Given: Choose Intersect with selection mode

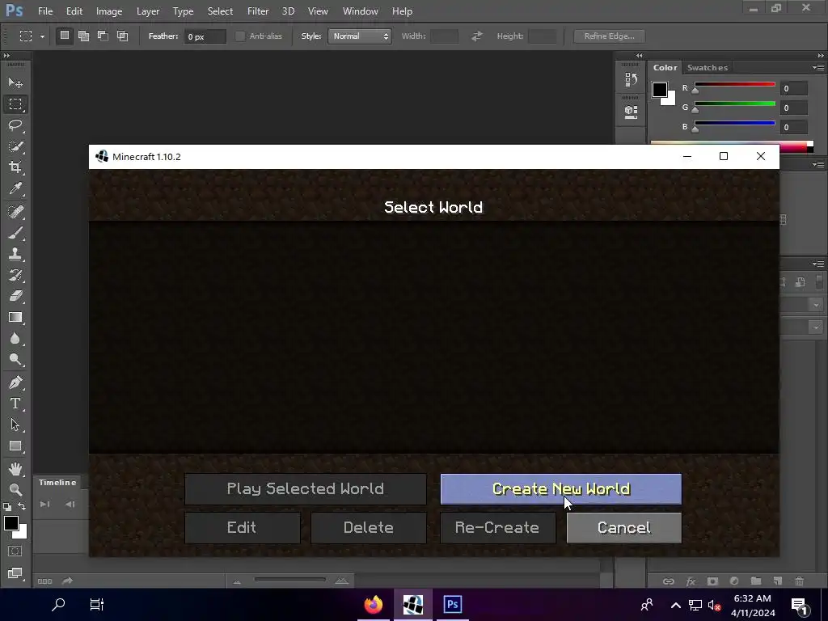Looking at the screenshot, I should pos(123,36).
